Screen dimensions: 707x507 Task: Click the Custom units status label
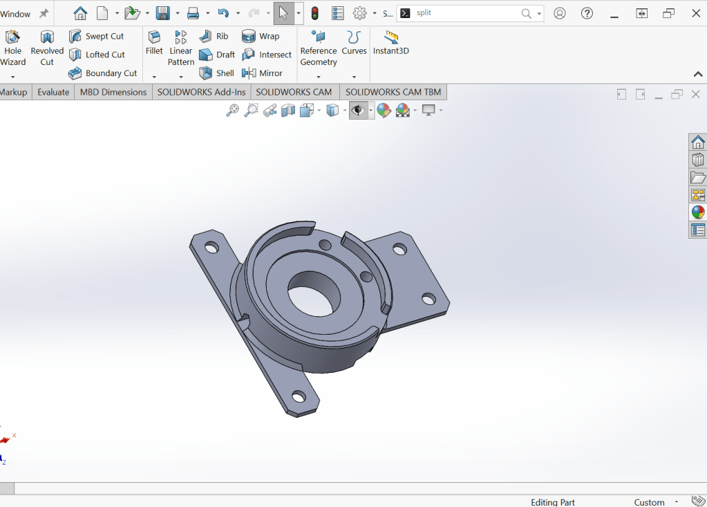[x=649, y=502]
